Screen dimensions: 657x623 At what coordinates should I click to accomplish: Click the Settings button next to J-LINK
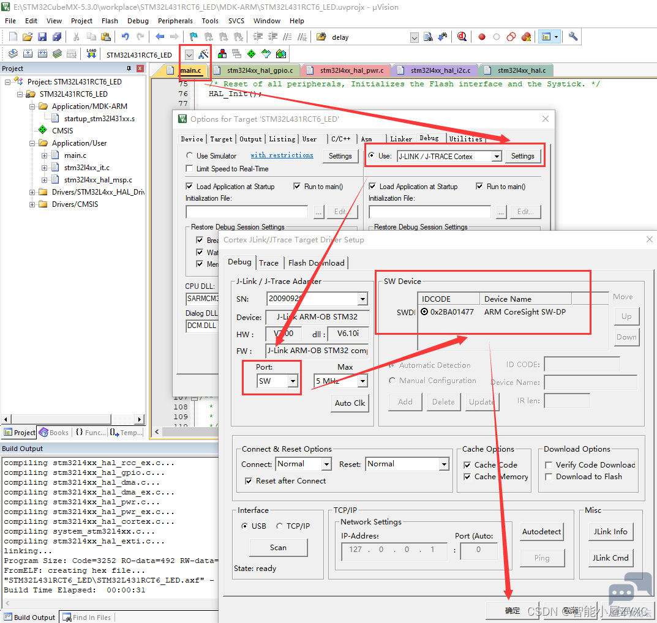tap(522, 156)
